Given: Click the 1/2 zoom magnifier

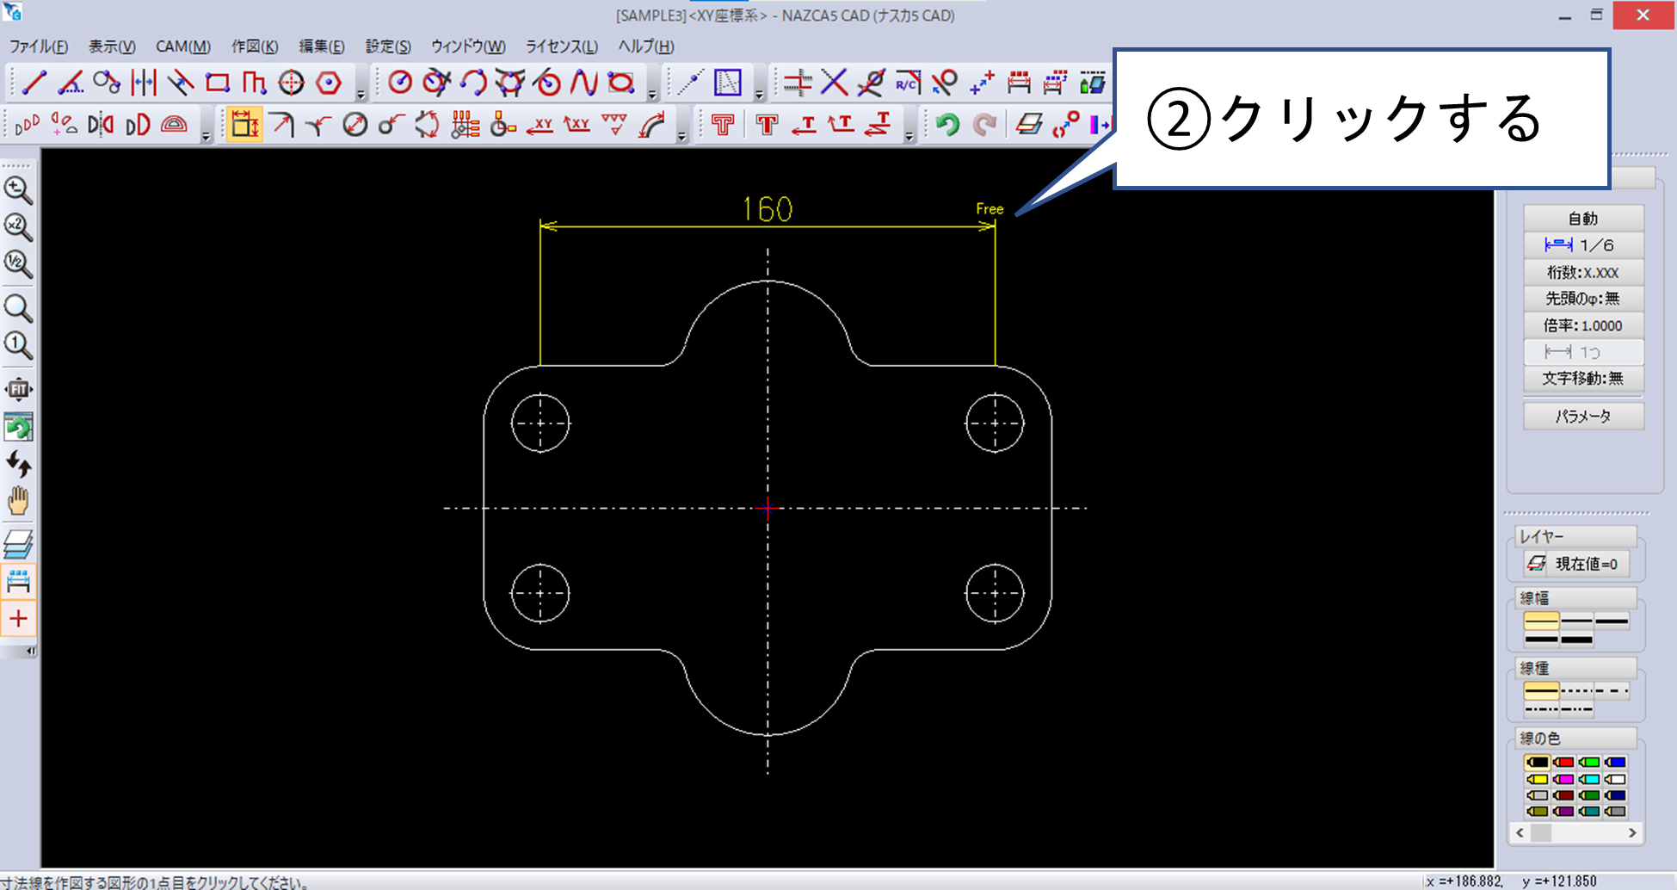Looking at the screenshot, I should [x=18, y=264].
